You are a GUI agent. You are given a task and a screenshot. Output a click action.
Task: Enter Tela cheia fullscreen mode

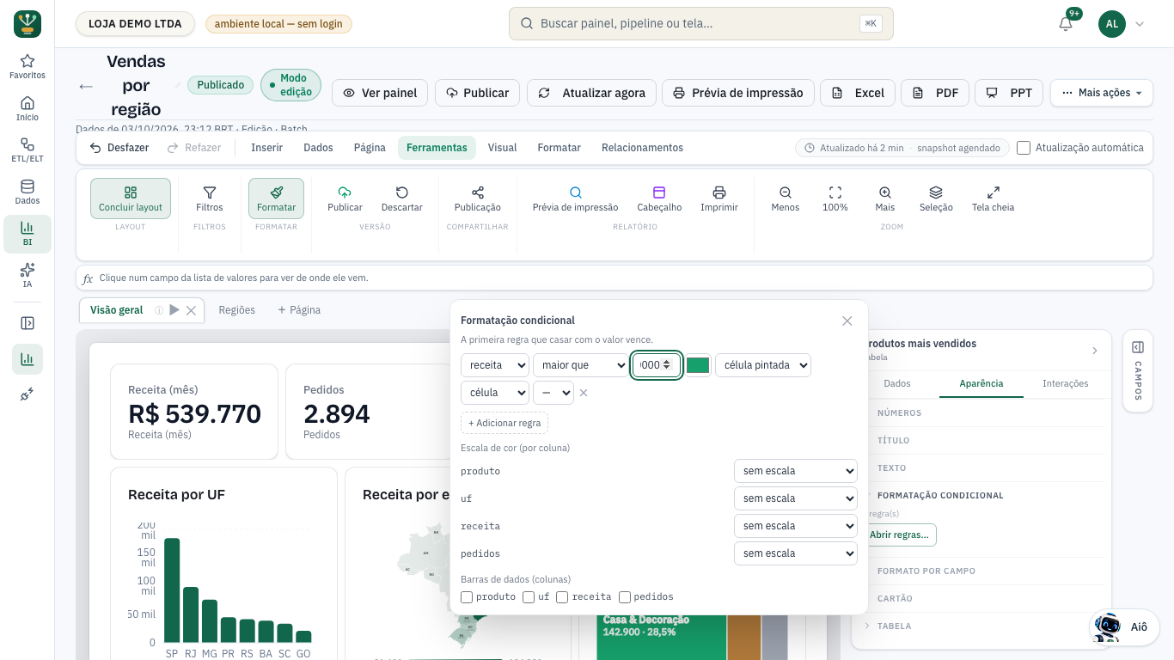(994, 199)
